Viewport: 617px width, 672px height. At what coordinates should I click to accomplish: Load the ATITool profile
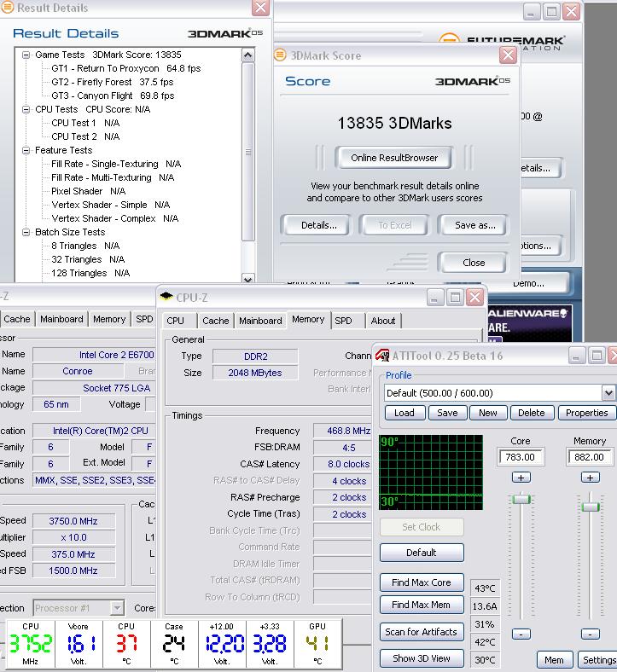click(405, 413)
